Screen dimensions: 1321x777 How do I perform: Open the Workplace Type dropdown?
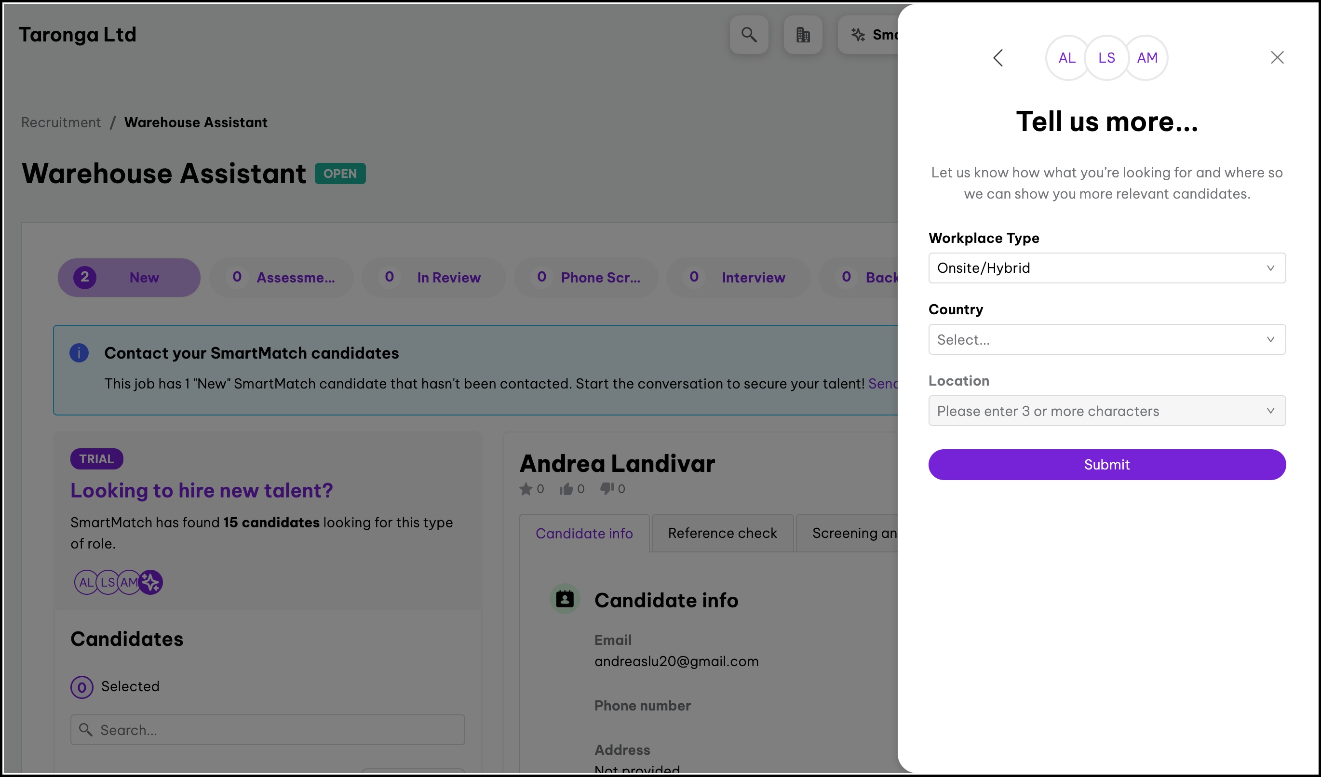point(1106,268)
